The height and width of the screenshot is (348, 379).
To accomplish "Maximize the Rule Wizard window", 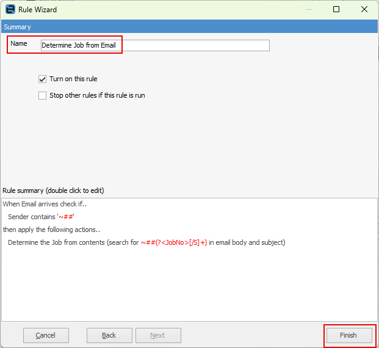I will point(336,9).
